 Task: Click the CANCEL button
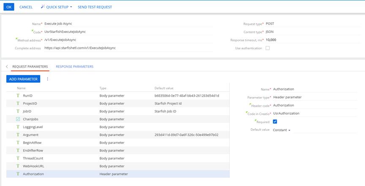coord(26,7)
